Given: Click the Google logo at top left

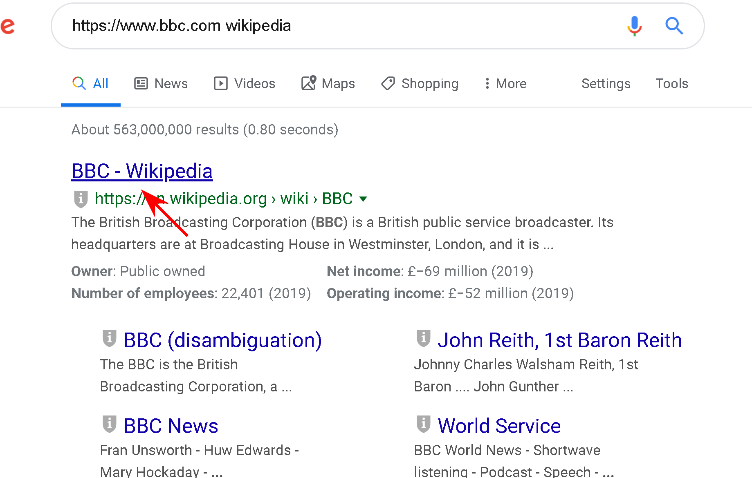Looking at the screenshot, I should coord(7,26).
